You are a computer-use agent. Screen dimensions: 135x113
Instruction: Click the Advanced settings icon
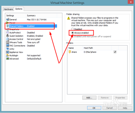click(x=8, y=59)
